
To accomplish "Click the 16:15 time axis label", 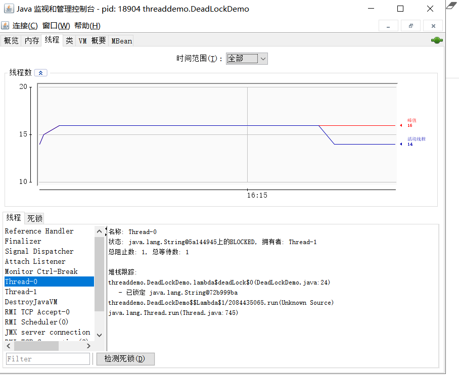I will pyautogui.click(x=257, y=195).
